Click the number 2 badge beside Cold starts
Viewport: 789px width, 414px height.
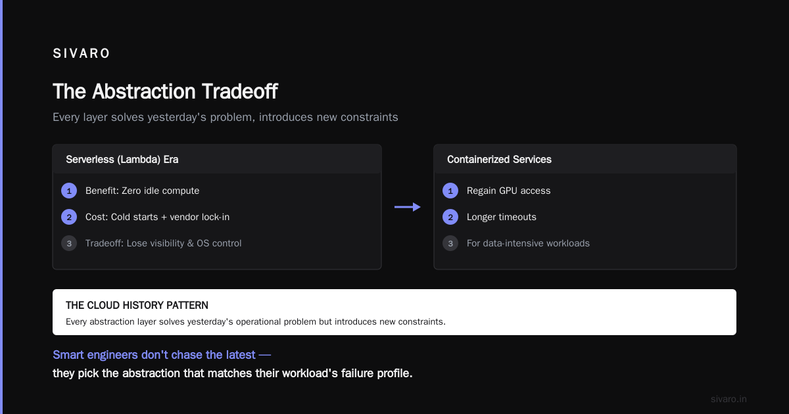tap(69, 217)
